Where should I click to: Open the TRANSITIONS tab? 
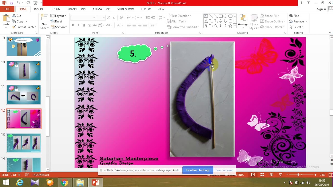[x=76, y=9]
